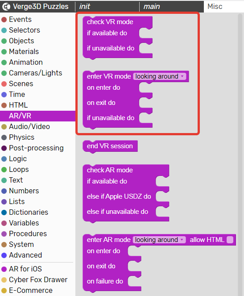Toggle the allow HTML checkbox
The width and height of the screenshot is (244, 296).
230,240
